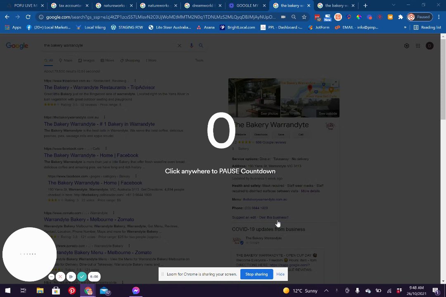This screenshot has height=297, width=446.
Task: Bookmark this page with the star icon
Action: click(x=304, y=17)
